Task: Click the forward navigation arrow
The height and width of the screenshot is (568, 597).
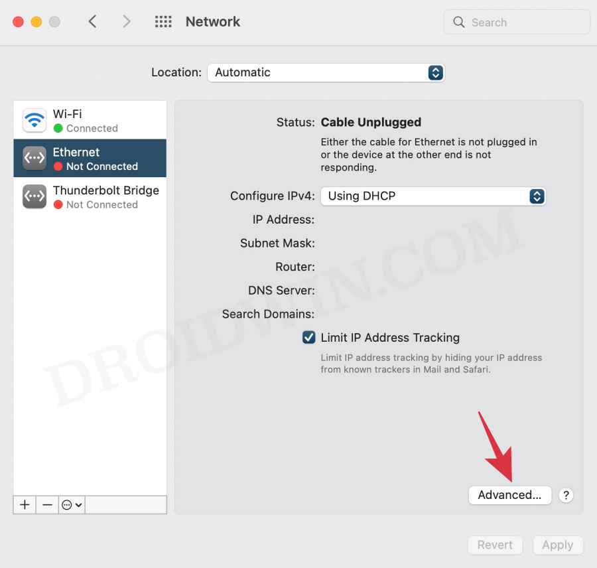Action: coord(126,21)
